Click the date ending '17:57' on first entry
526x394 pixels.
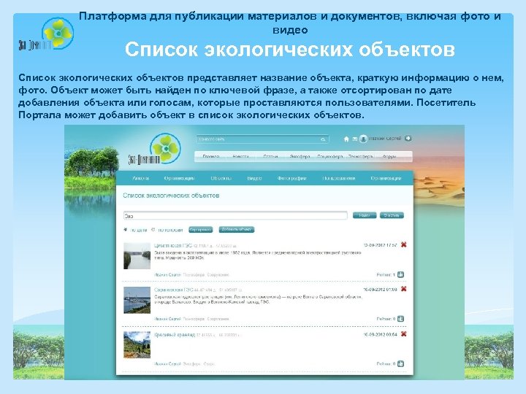tap(380, 245)
